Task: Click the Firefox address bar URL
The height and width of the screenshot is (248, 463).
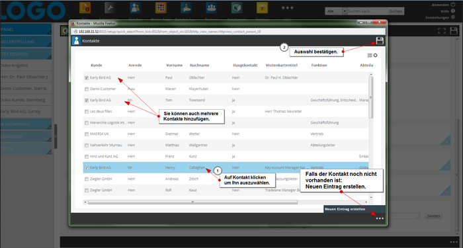Action: 170,32
